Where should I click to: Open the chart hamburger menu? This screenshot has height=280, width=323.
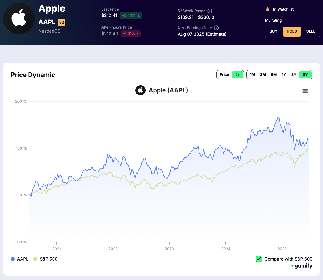[x=305, y=91]
